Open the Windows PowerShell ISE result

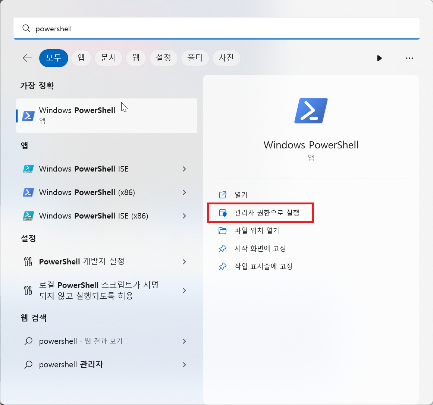107,169
